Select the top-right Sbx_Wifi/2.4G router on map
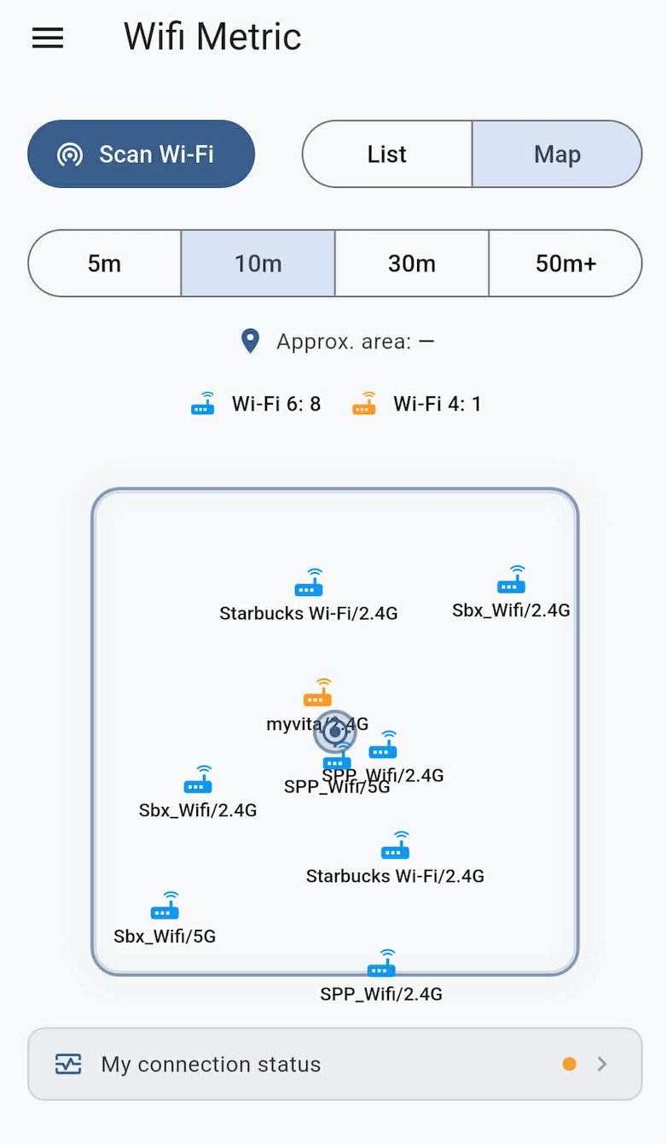667x1144 pixels. click(512, 579)
